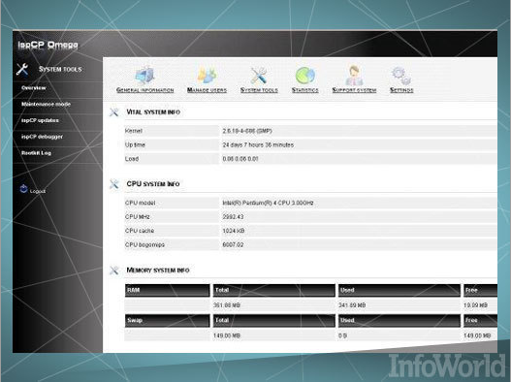Select Overview in the sidebar menu
This screenshot has width=511, height=382.
34,88
